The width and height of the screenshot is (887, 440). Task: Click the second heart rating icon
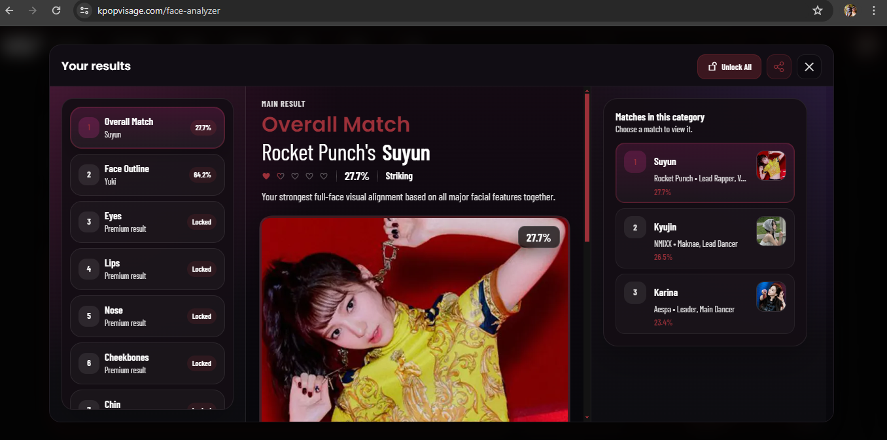click(281, 176)
